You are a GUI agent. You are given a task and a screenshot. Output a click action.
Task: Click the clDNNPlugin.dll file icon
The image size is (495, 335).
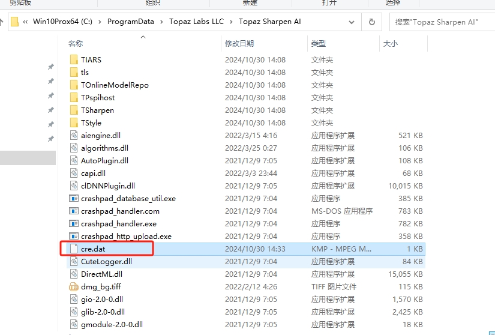tap(74, 186)
